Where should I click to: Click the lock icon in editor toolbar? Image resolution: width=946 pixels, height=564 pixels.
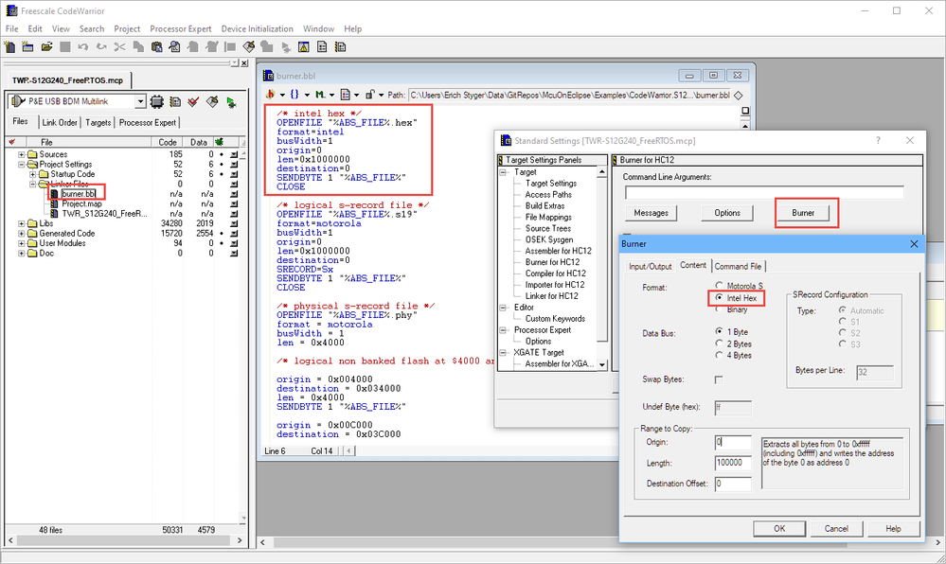pos(368,95)
